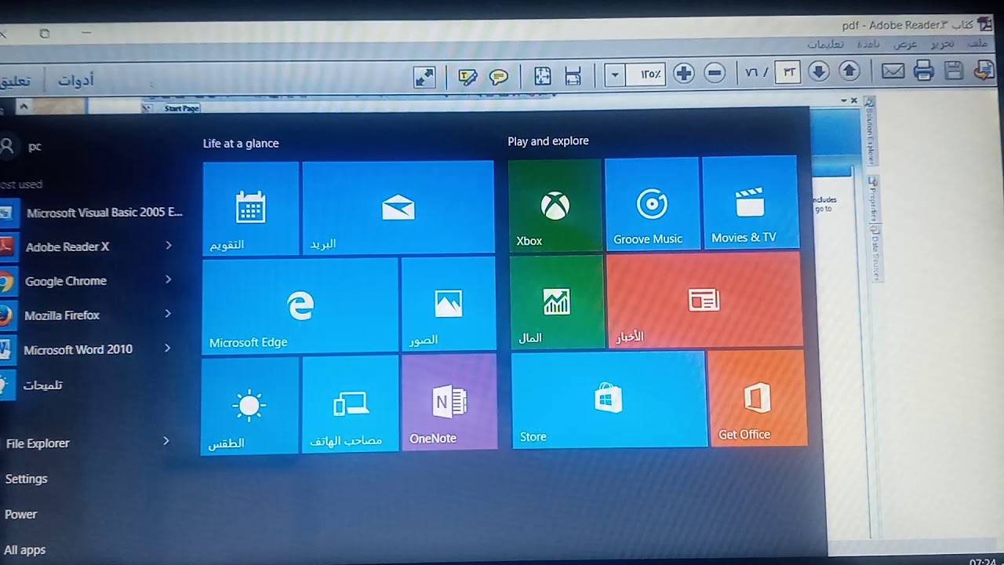Open the Groove Music tile

[651, 204]
